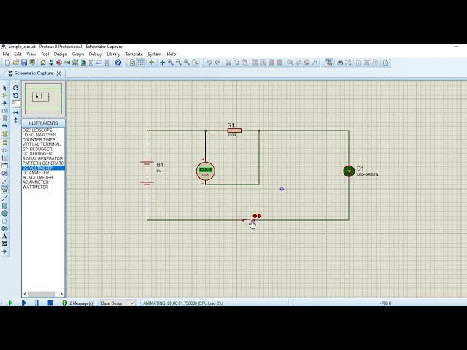Select DC VOLTMETER in the instruments list

pyautogui.click(x=43, y=168)
